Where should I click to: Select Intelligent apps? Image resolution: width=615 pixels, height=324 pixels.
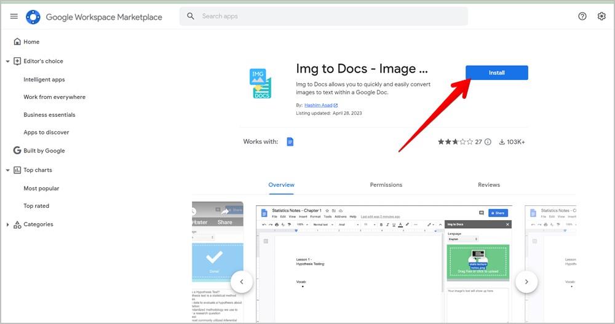[44, 80]
